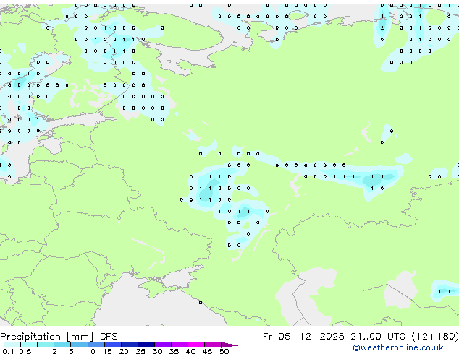The image size is (459, 354).
Task: Click the 35 to 40 mm violet swatch
Action: click(x=180, y=345)
